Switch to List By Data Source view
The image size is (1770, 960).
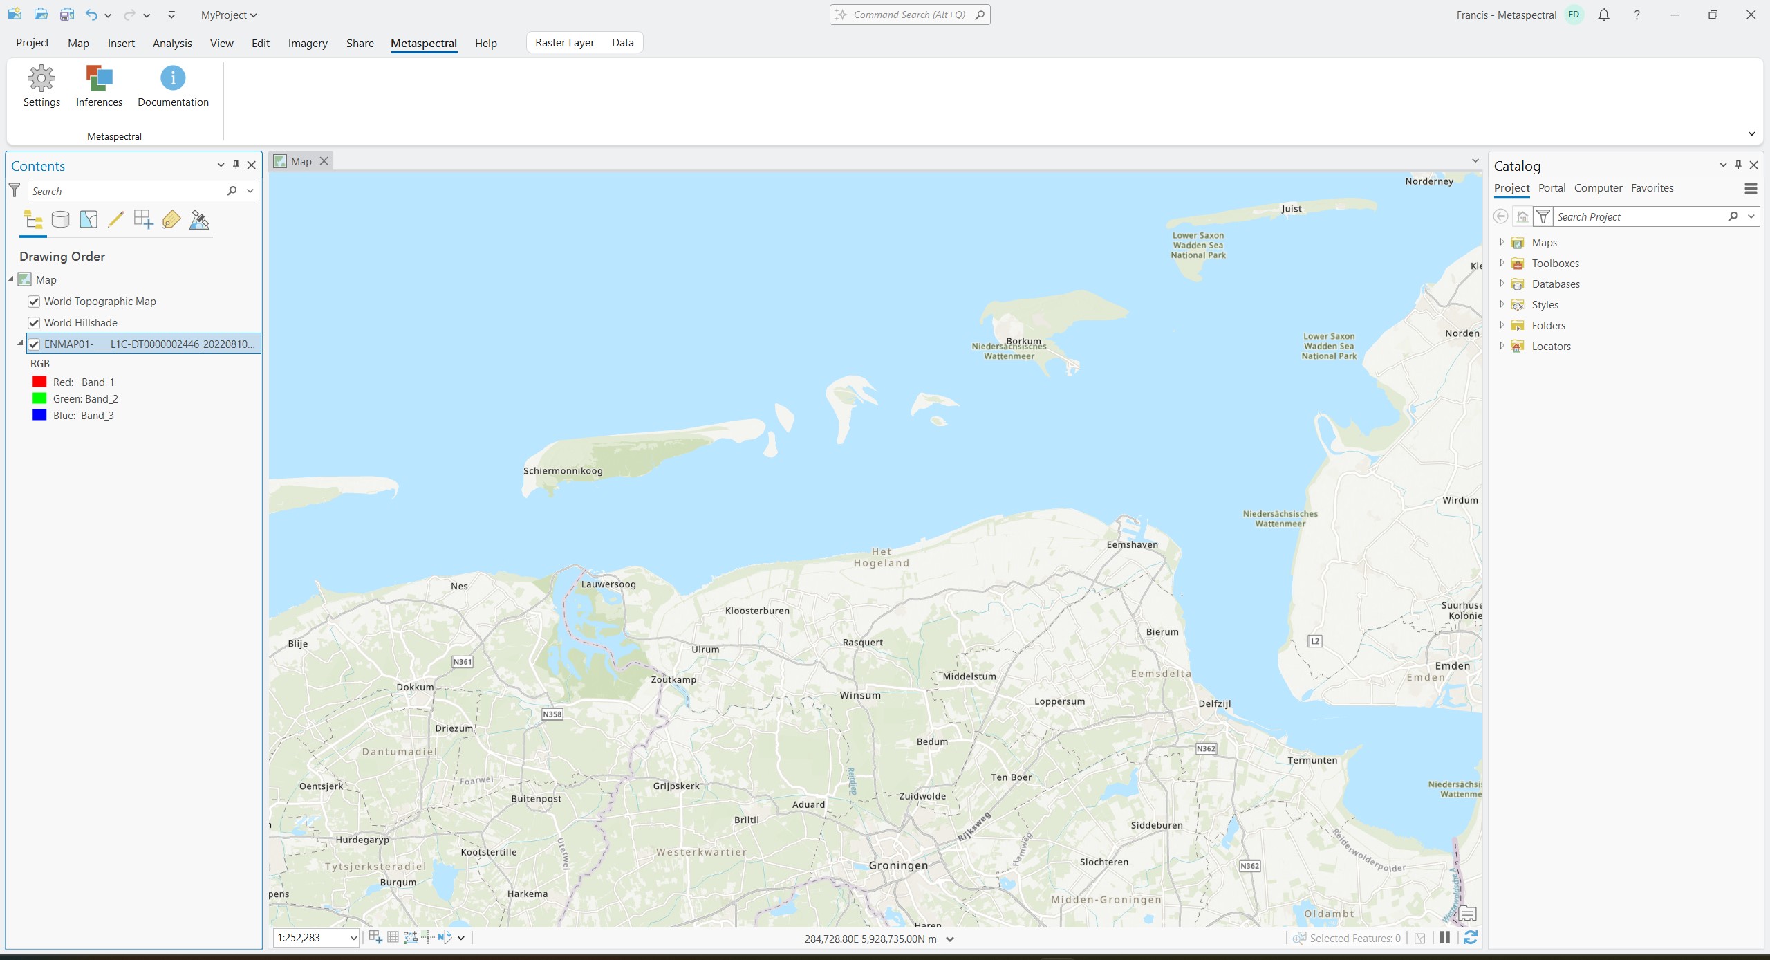click(x=61, y=220)
